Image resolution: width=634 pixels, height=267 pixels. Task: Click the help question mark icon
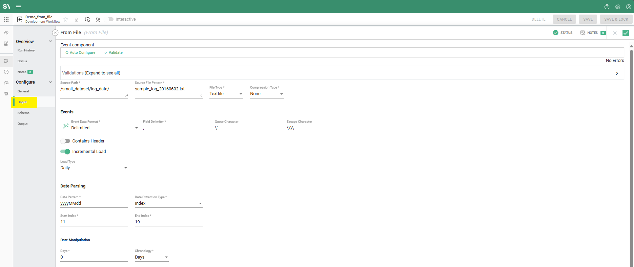coord(607,7)
